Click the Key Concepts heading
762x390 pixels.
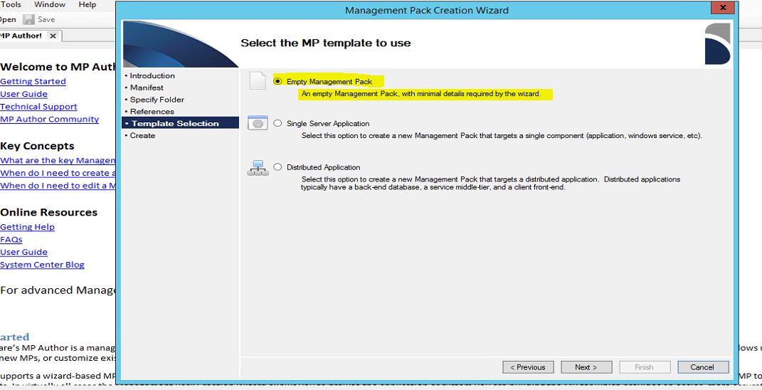38,146
